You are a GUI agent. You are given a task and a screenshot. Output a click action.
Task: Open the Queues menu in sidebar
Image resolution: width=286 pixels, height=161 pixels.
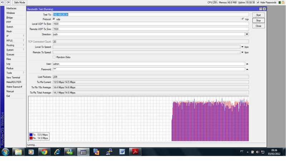click(10, 54)
